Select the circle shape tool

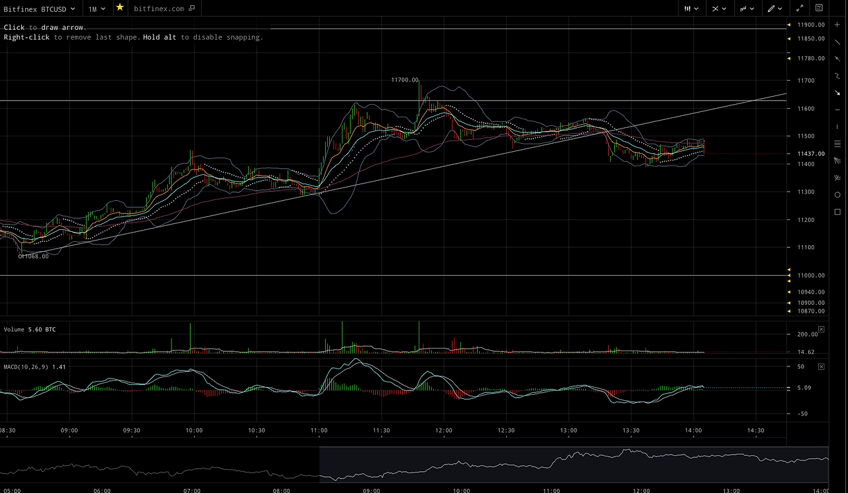tap(837, 195)
